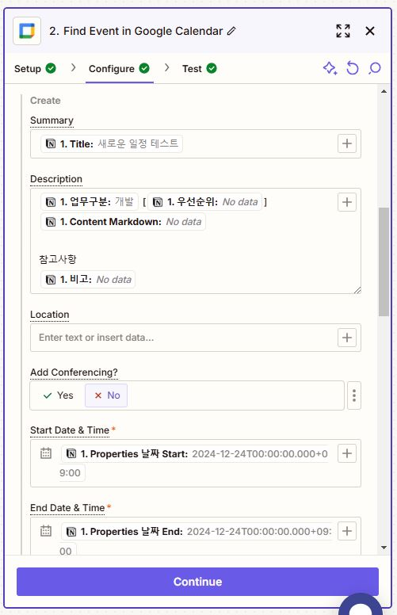Image resolution: width=397 pixels, height=615 pixels.
Task: Open the AI sparkle assistant icon
Action: pyautogui.click(x=330, y=69)
